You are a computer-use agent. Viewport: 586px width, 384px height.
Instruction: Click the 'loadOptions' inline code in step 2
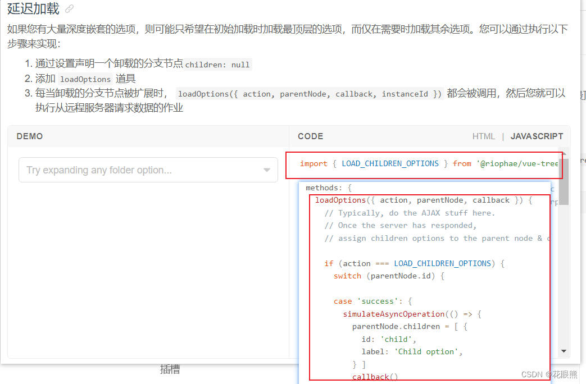[85, 79]
